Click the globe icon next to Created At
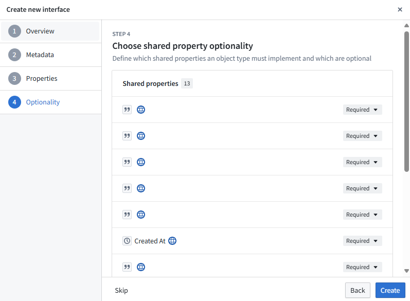The image size is (410, 301). coord(172,241)
